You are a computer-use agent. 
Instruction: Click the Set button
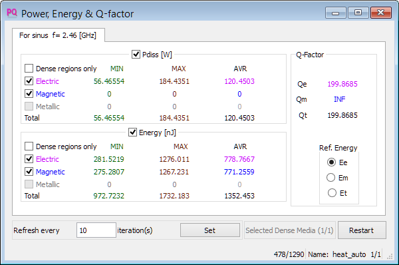pyautogui.click(x=210, y=230)
